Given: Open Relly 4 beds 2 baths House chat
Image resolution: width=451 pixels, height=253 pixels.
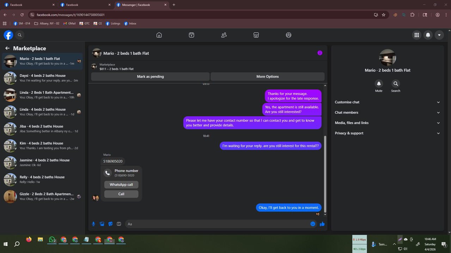Looking at the screenshot, I should tap(42, 180).
